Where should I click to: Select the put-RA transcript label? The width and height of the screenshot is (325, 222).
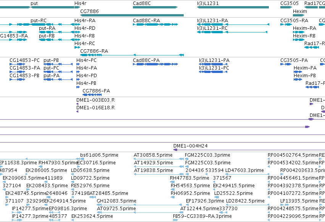[47, 28]
